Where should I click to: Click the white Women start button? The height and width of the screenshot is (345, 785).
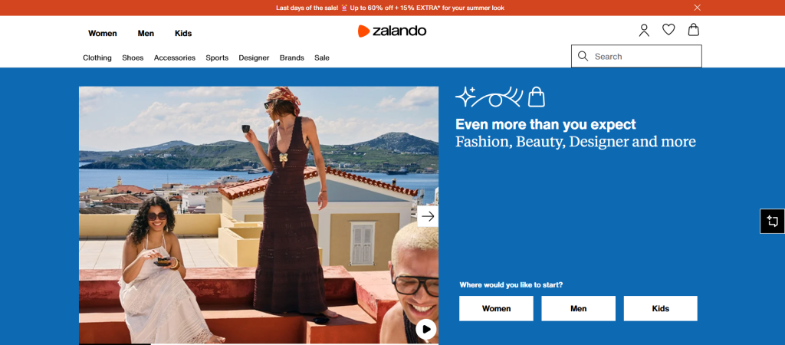tap(496, 308)
